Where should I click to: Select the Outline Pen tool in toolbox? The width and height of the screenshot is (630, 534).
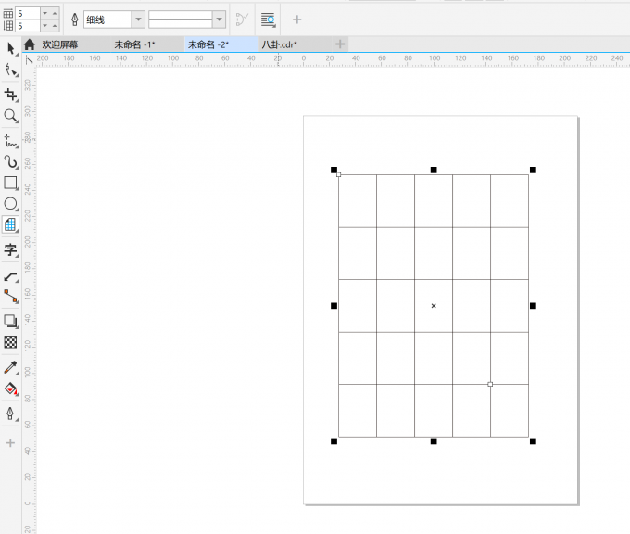click(11, 413)
